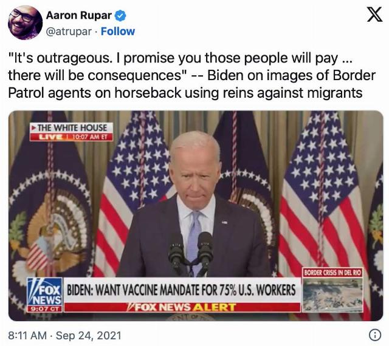Click the Fox News Alert red bar
This screenshot has height=346, width=389.
coord(182,307)
